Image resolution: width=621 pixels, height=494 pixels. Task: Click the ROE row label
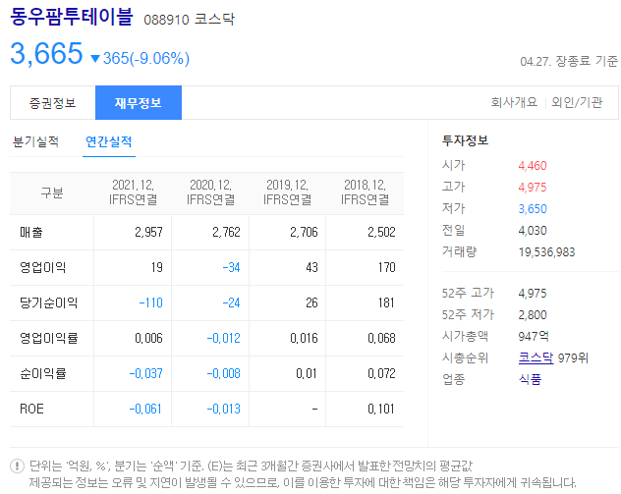[x=31, y=409]
